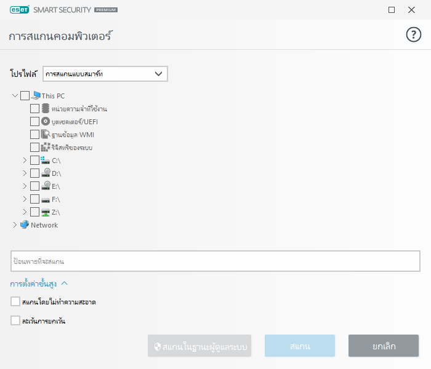Enable ignore exclusions checkbox

tap(15, 320)
